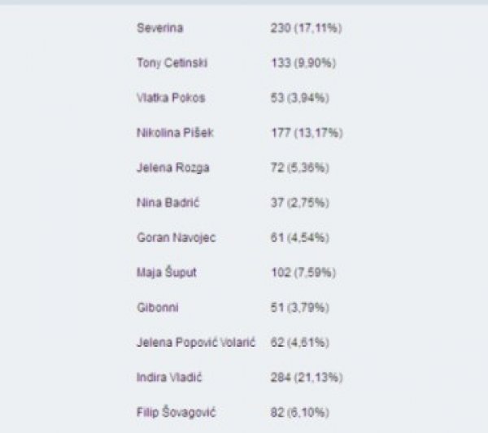
Task: Click the 82 (6,10%) vote count
Action: (299, 413)
